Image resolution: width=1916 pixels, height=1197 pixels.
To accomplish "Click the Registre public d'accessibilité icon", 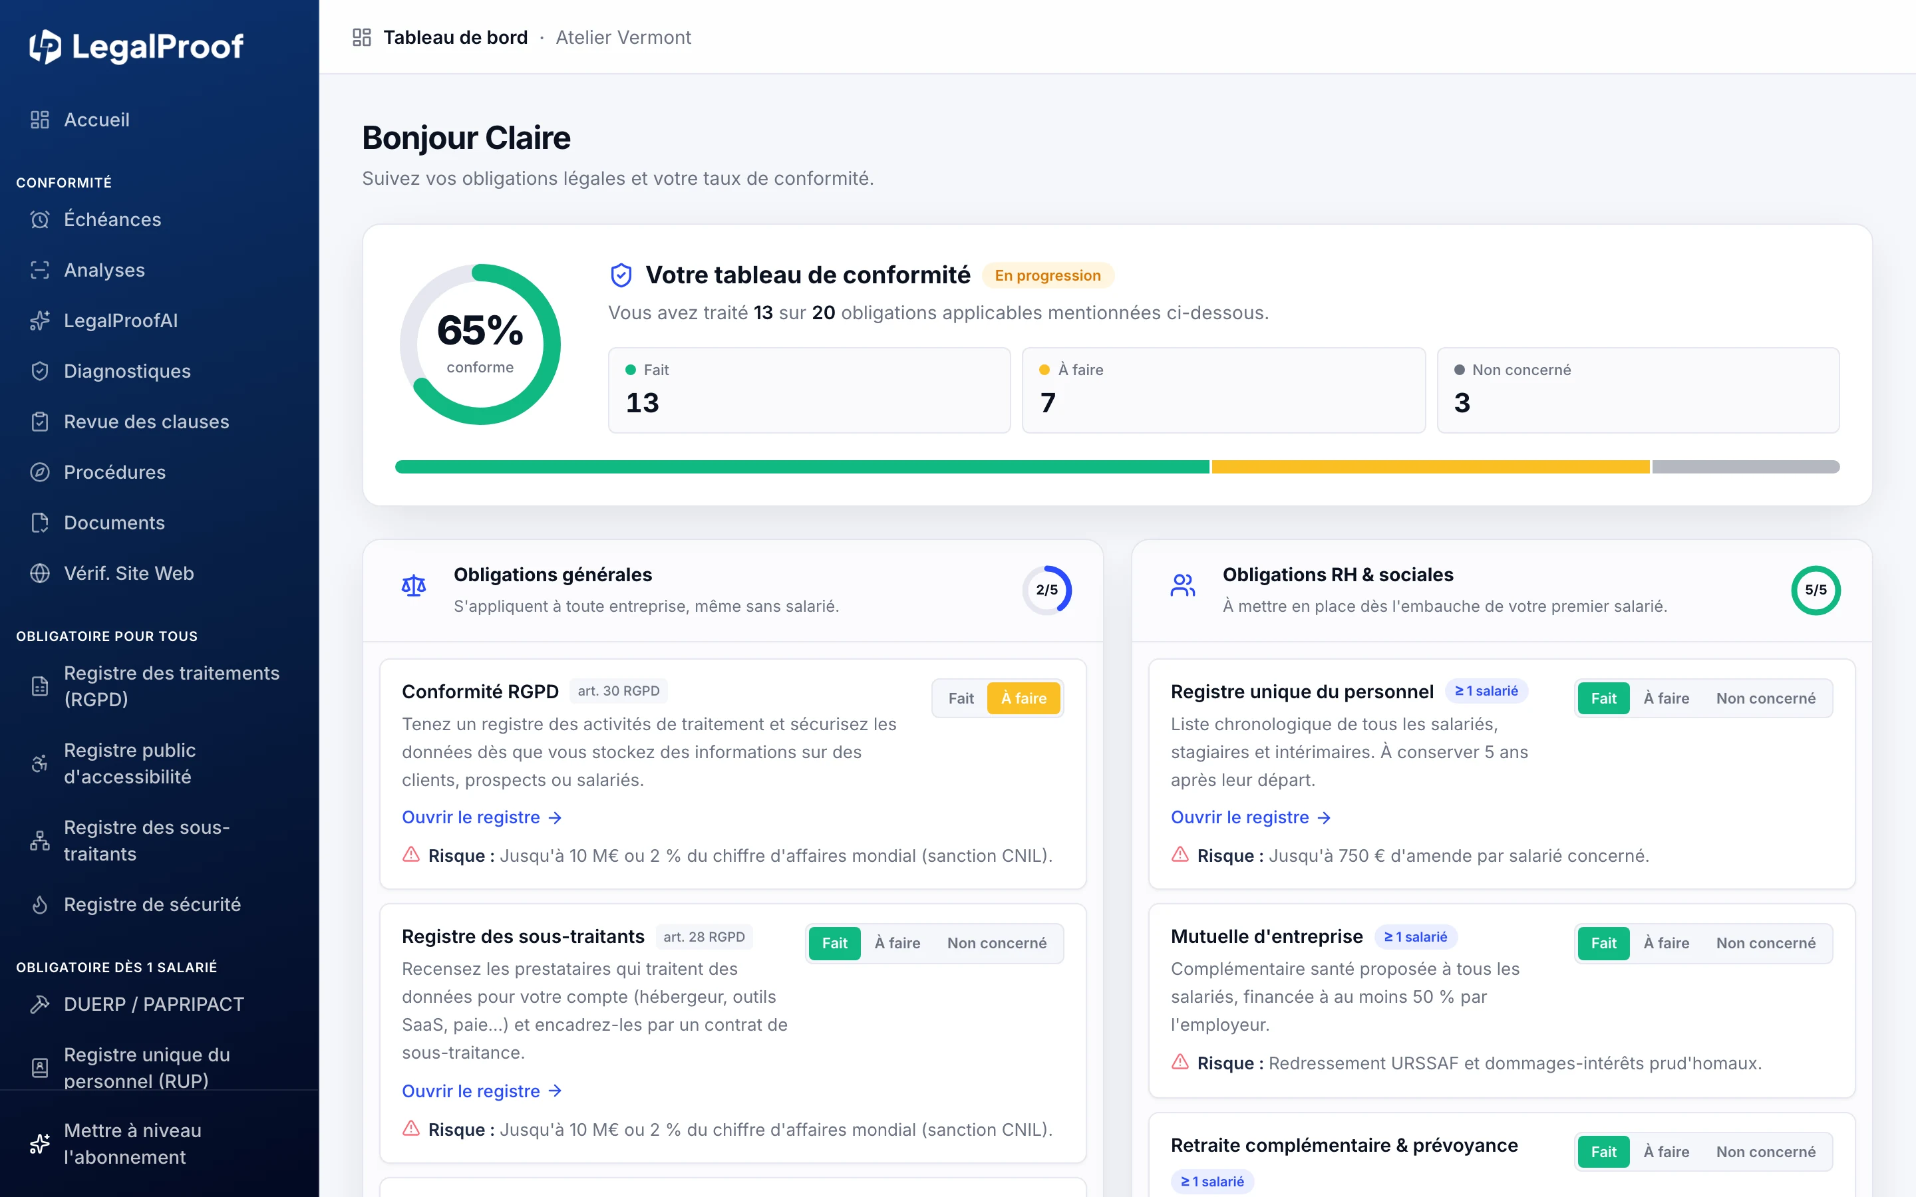I will tap(40, 763).
